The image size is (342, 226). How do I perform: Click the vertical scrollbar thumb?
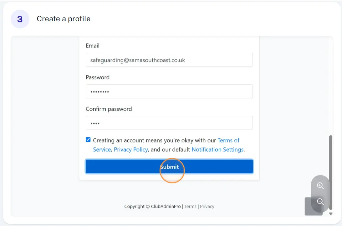pyautogui.click(x=331, y=172)
